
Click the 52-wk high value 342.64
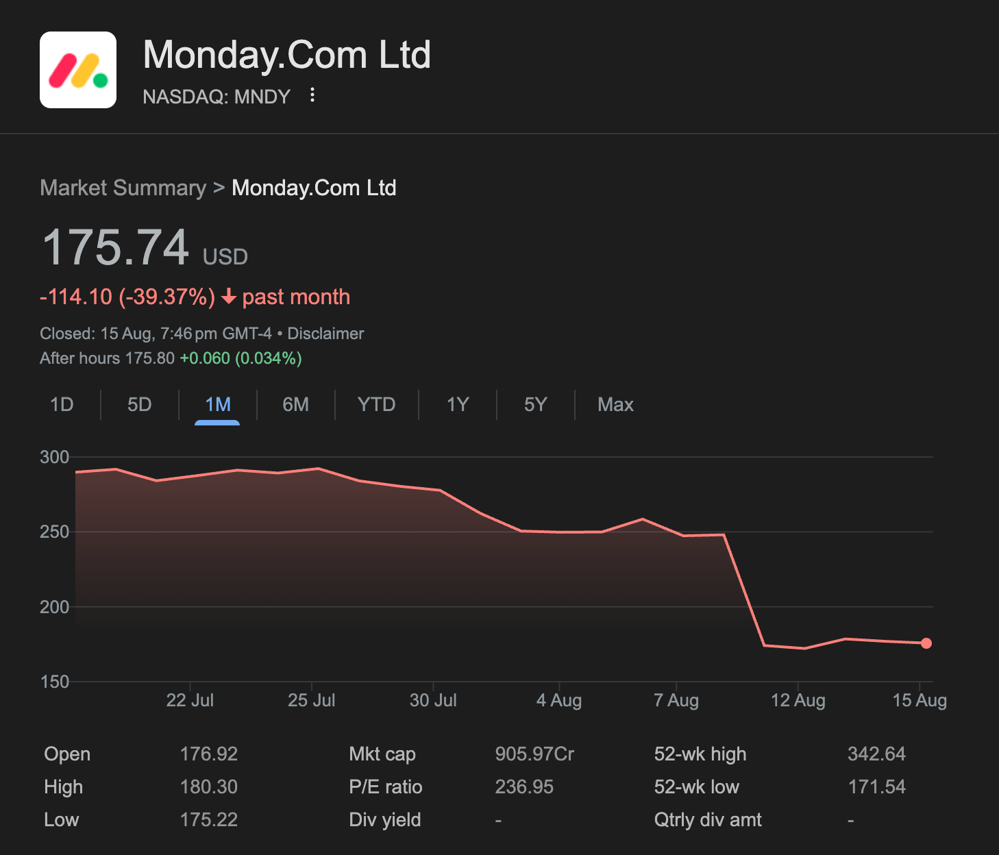877,754
